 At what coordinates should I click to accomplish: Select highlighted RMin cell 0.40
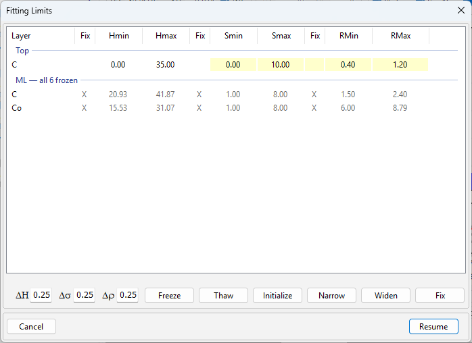point(348,65)
